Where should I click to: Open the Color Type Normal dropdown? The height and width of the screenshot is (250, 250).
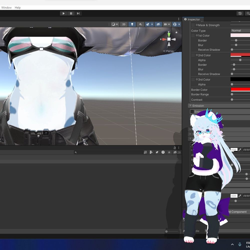click(240, 30)
